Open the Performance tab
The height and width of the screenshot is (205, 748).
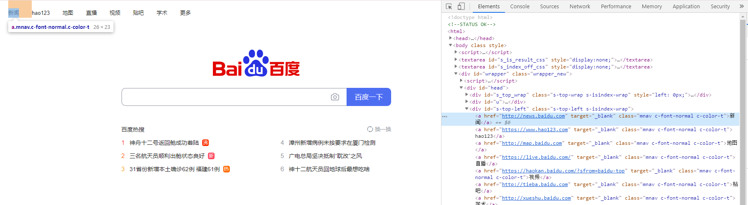(x=616, y=6)
